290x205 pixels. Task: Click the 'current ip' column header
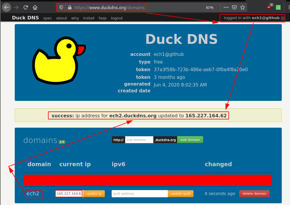coord(75,164)
